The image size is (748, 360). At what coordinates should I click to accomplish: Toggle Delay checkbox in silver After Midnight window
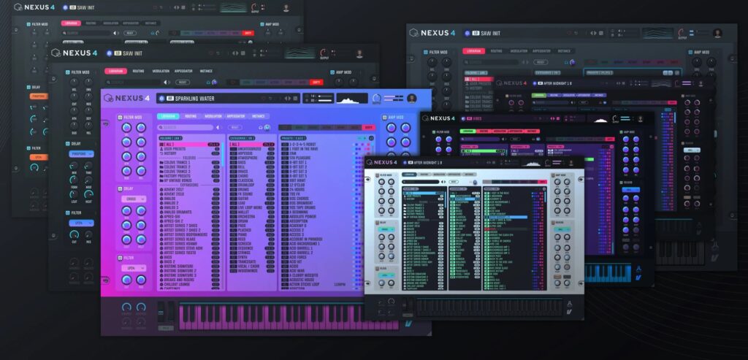coord(377,223)
